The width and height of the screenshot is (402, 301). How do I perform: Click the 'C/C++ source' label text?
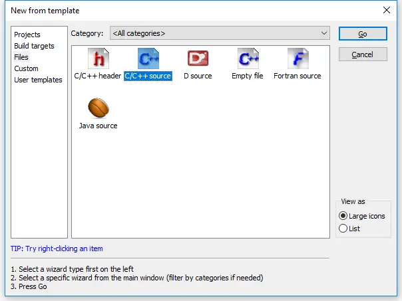(x=148, y=76)
